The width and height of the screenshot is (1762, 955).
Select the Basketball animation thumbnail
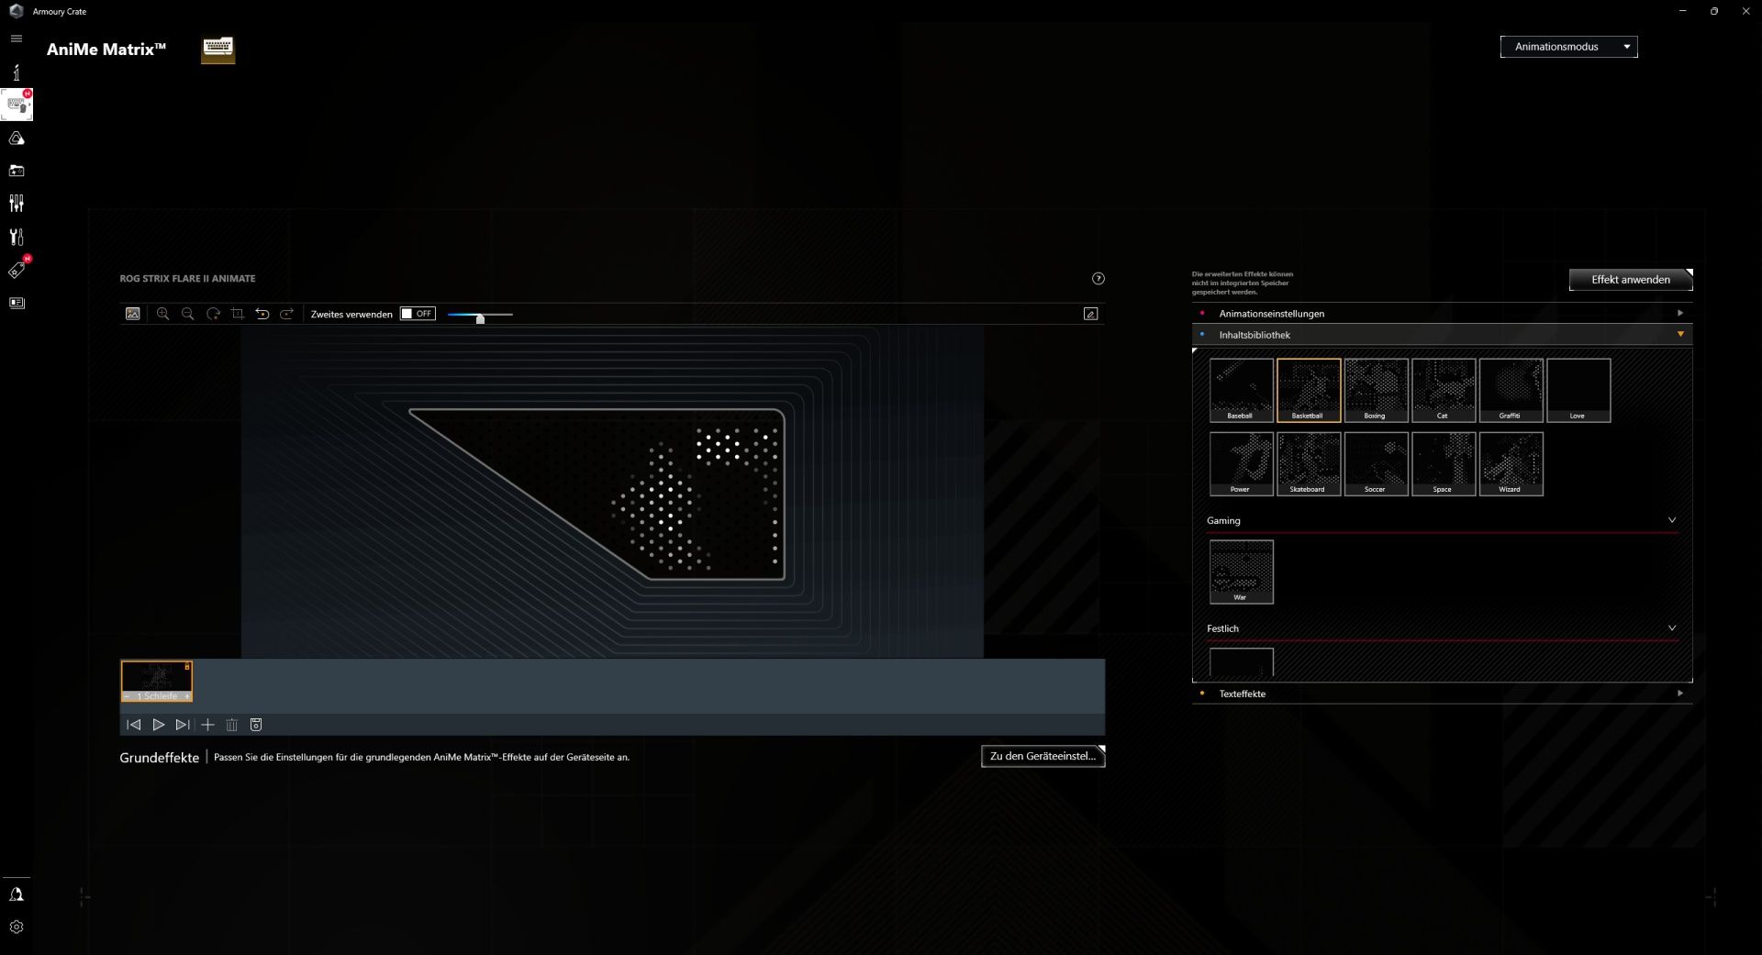[x=1309, y=390]
